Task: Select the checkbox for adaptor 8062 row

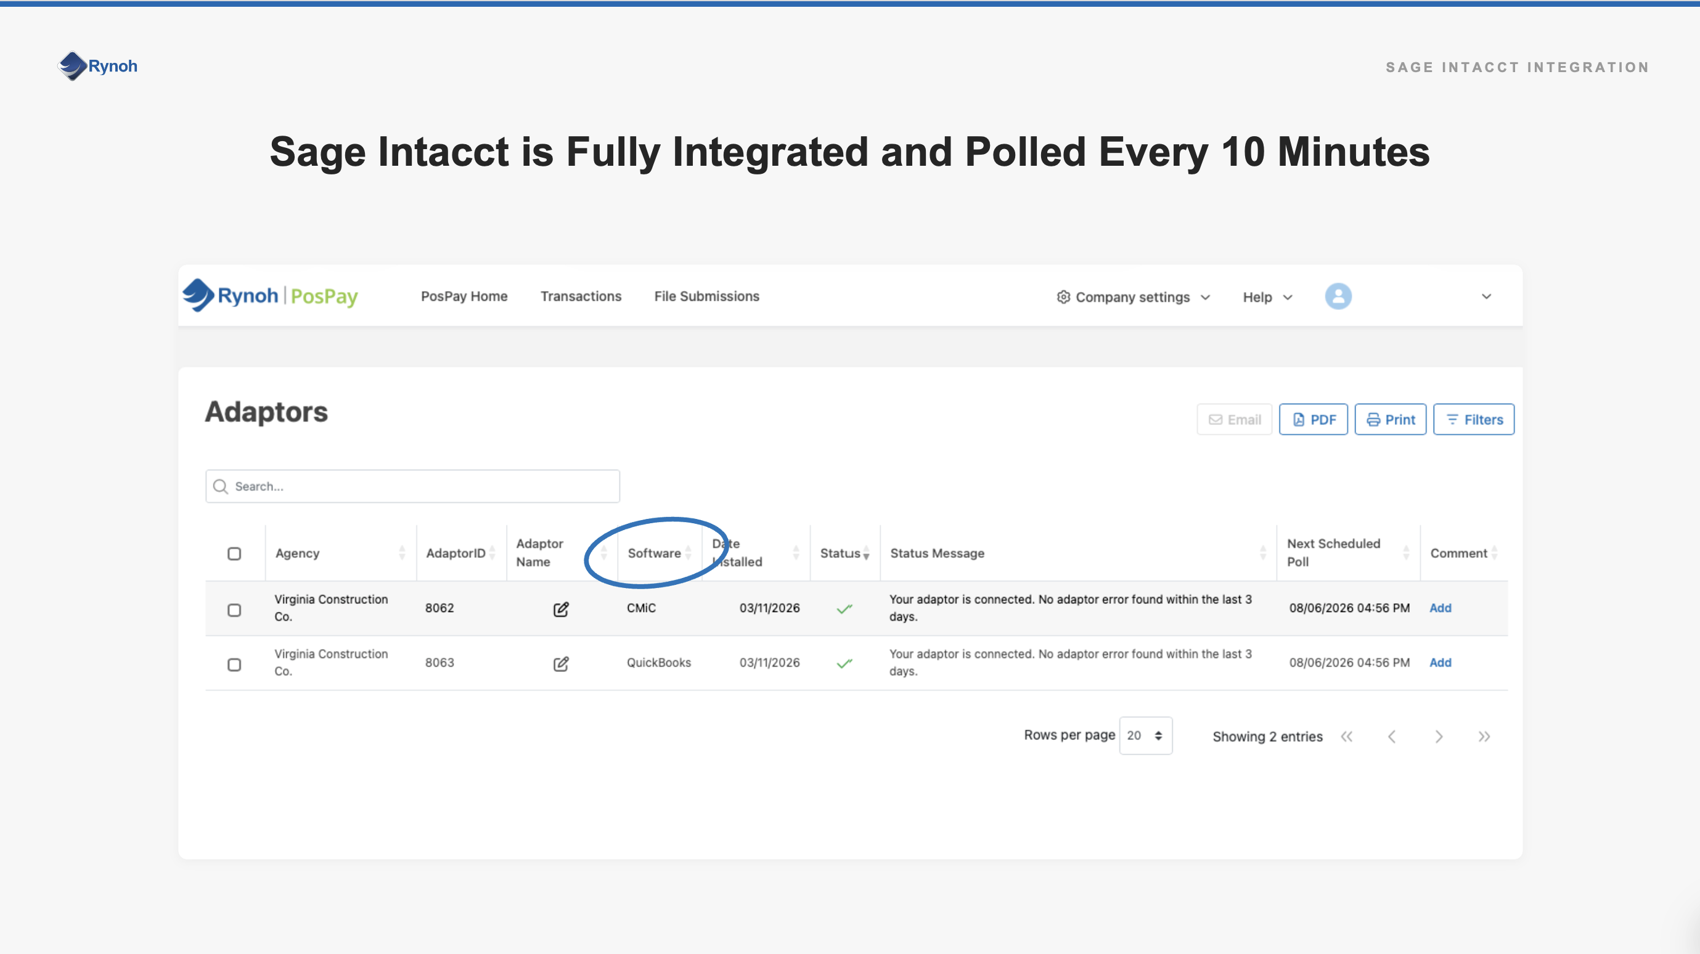Action: (x=234, y=609)
